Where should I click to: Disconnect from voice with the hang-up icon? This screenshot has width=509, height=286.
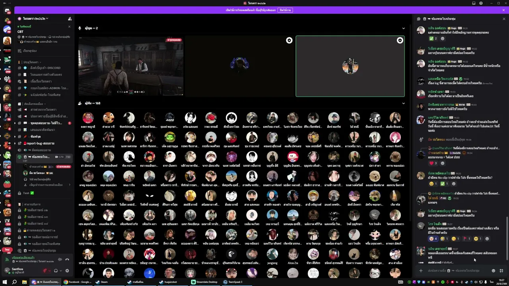pos(67,259)
